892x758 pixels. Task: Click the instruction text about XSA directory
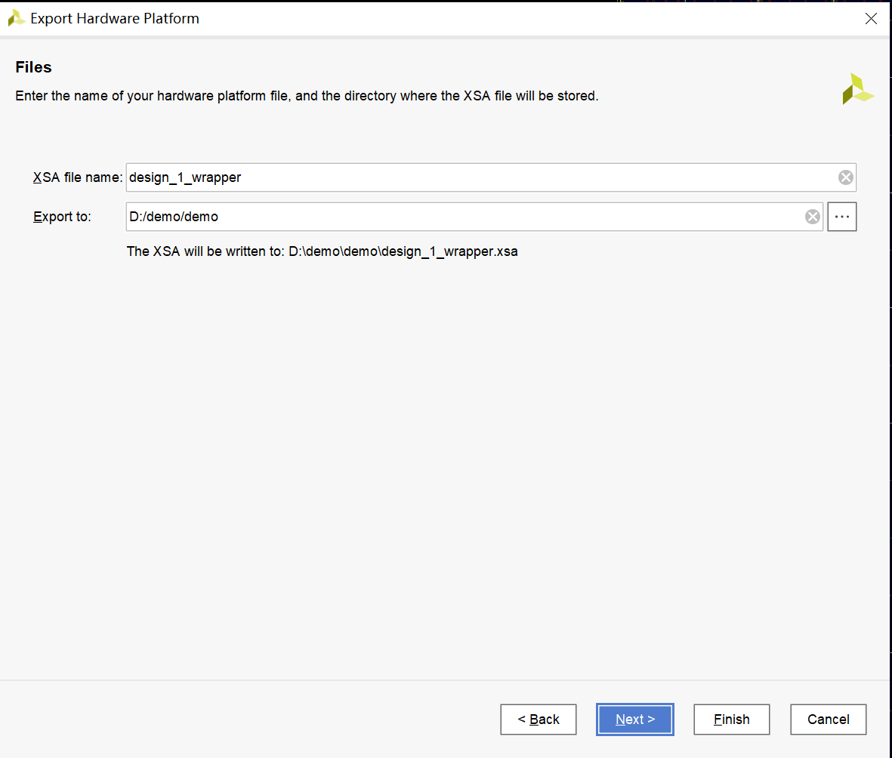307,96
